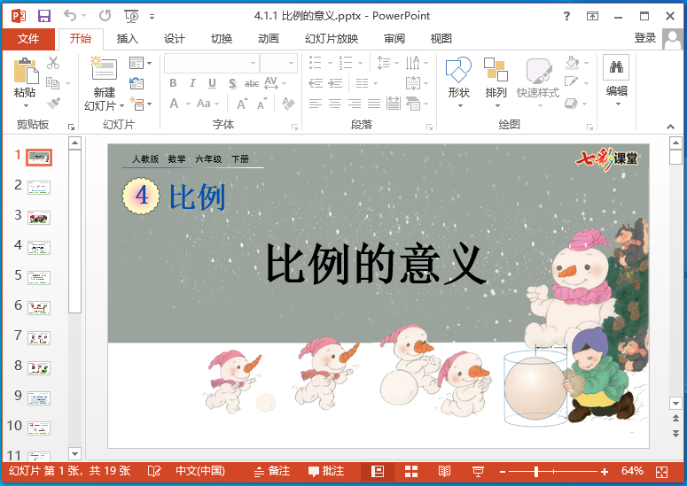Viewport: 687px width, 486px height.
Task: Switch to the 切换 ribbon tab
Action: tap(222, 38)
